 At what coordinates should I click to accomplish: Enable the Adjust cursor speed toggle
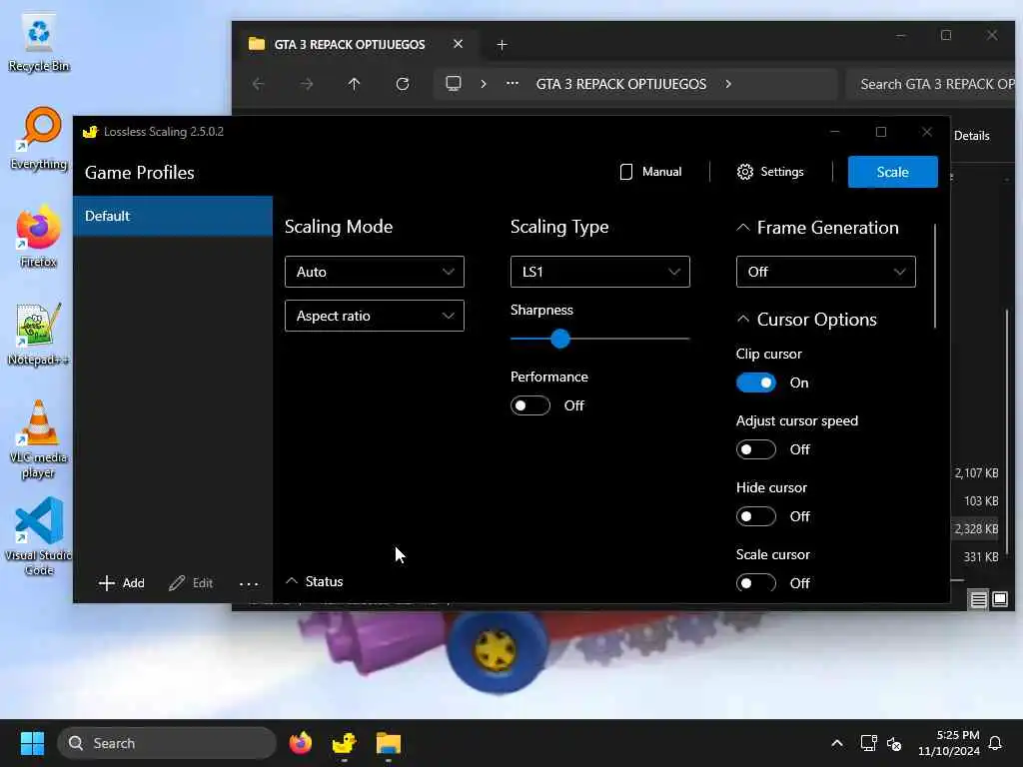tap(756, 449)
